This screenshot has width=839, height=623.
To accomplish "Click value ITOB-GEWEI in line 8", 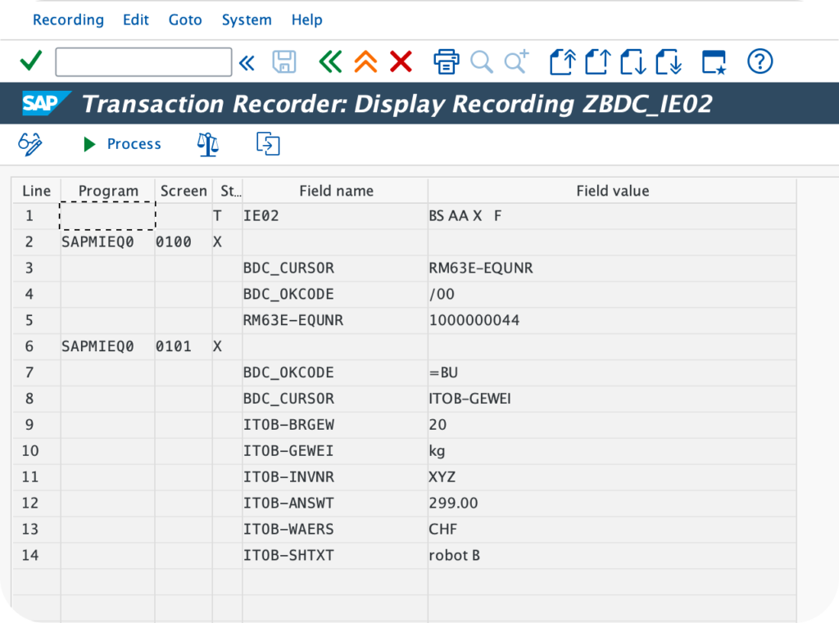I will tap(612, 399).
